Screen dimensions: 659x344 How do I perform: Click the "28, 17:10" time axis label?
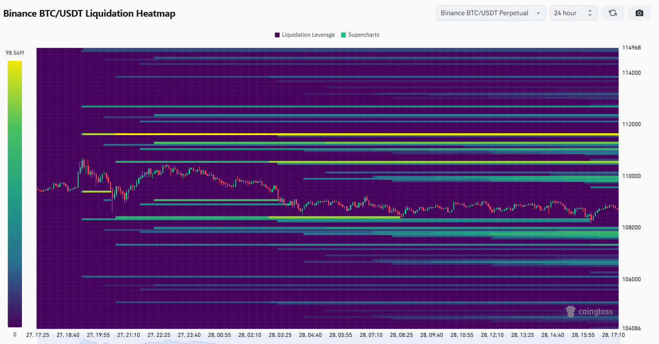pyautogui.click(x=613, y=335)
